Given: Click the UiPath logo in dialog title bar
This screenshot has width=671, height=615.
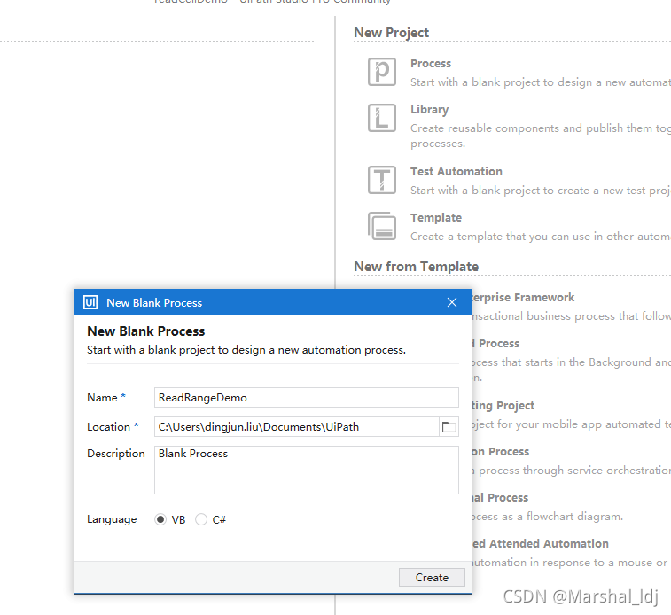Looking at the screenshot, I should [x=90, y=302].
